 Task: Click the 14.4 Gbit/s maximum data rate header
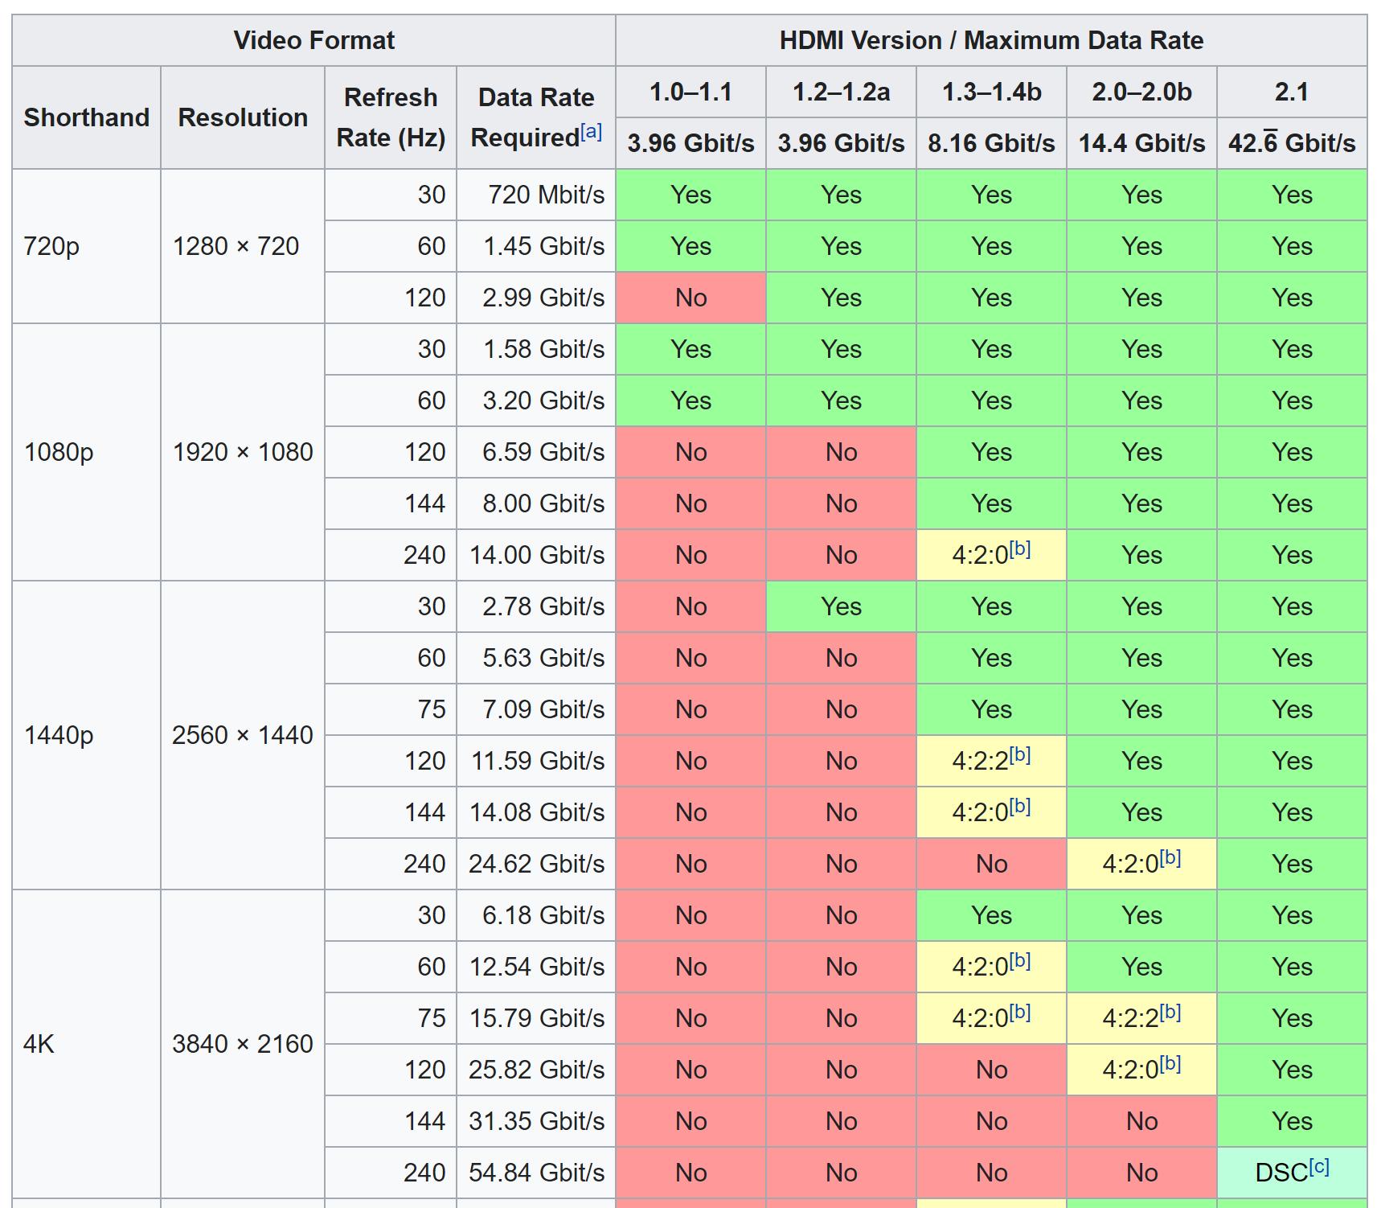pos(1141,143)
